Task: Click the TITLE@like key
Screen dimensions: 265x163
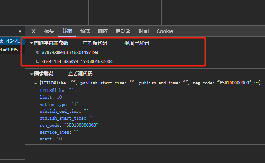Action: tap(53, 91)
